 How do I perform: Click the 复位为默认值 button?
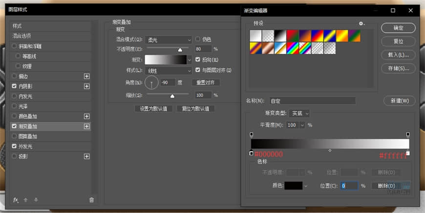[195, 108]
